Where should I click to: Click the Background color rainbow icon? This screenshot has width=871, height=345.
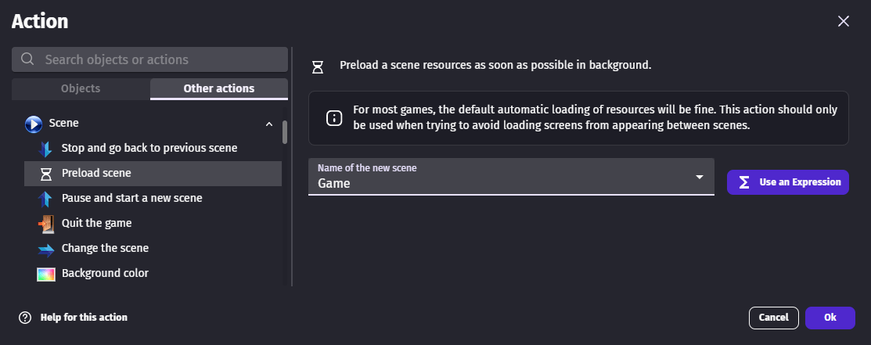tap(46, 274)
